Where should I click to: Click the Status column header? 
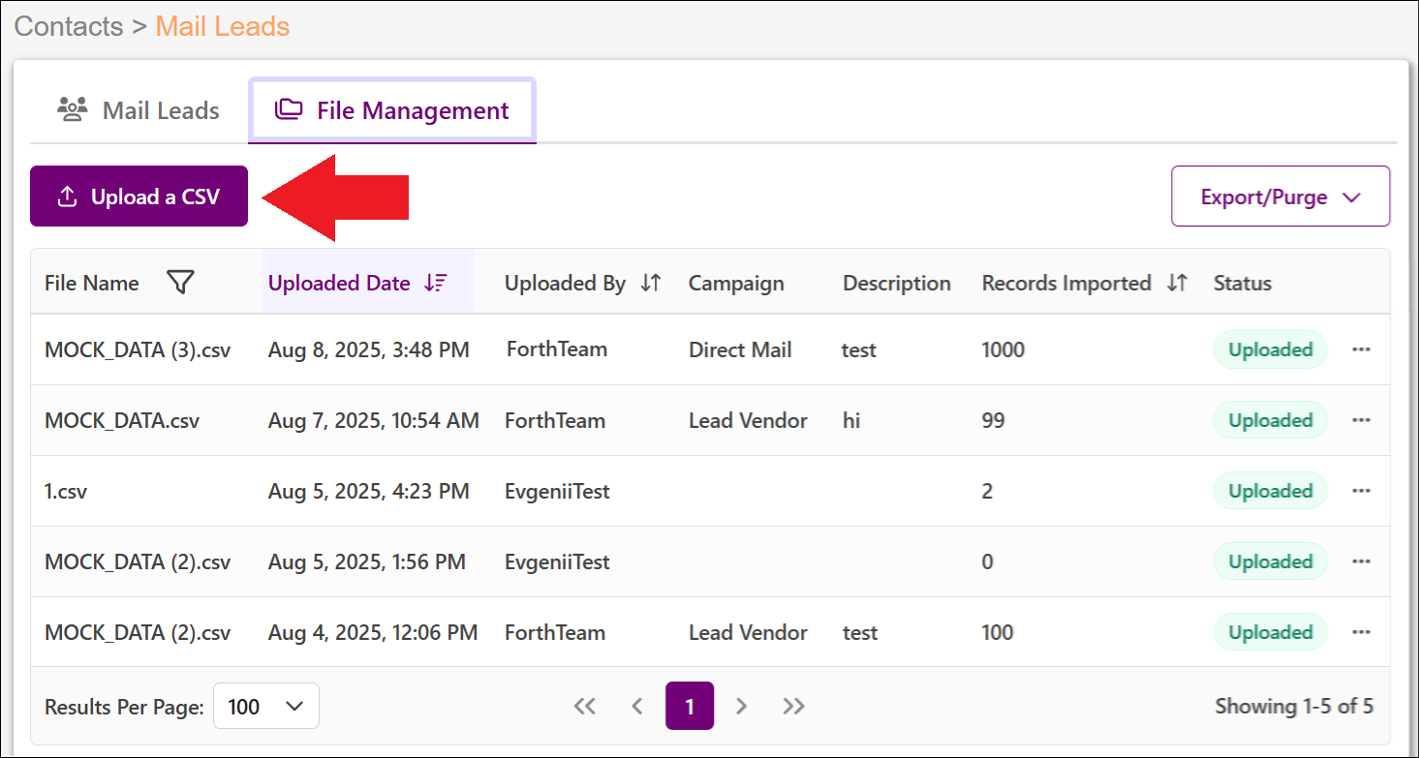tap(1243, 284)
